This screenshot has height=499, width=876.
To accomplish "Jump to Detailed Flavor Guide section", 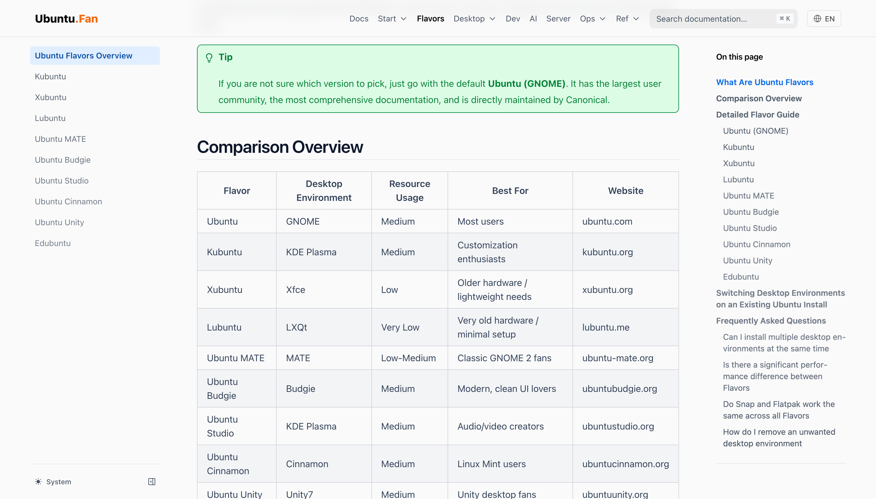I will 757,114.
